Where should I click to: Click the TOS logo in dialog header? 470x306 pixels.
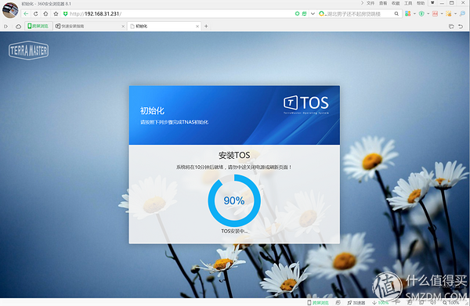[x=306, y=104]
